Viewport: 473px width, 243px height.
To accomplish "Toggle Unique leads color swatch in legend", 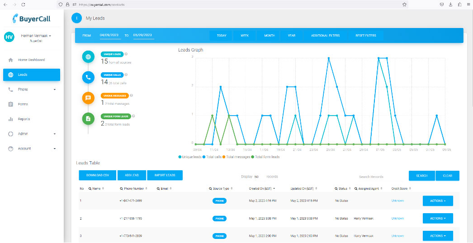I will [x=180, y=157].
